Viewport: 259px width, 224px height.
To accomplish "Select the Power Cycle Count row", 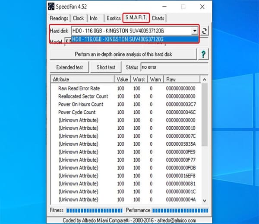I will coord(126,112).
